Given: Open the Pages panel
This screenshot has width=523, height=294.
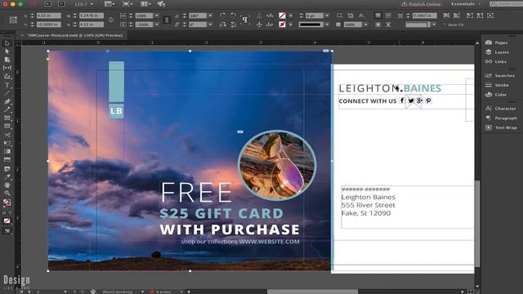Looking at the screenshot, I should (x=497, y=42).
